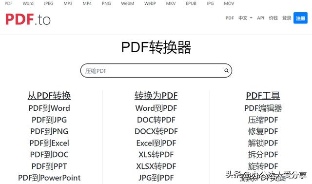Open the 从PDF转换 heading link

coord(49,96)
